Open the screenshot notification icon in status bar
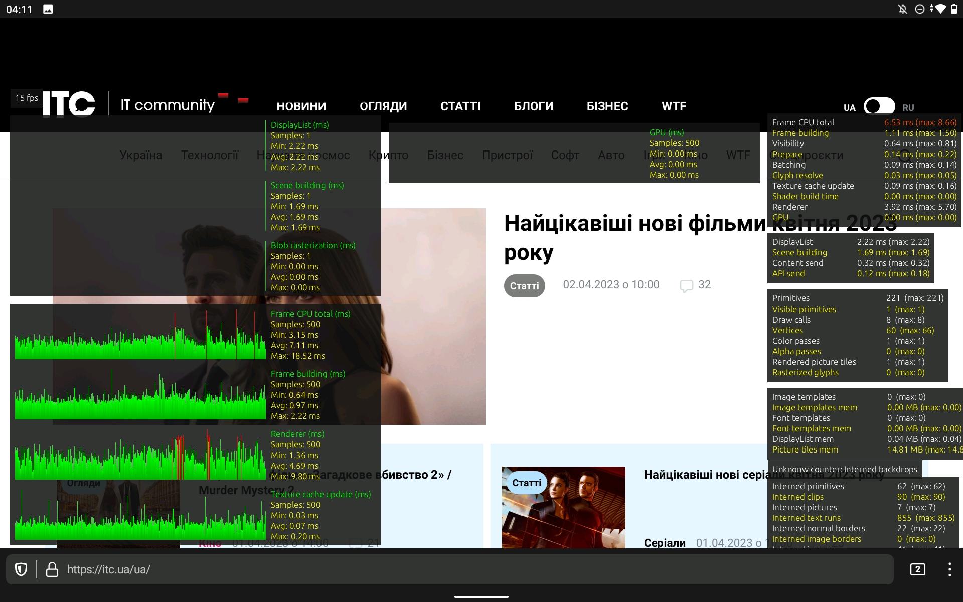Screen dimensions: 963x602 pyautogui.click(x=48, y=9)
